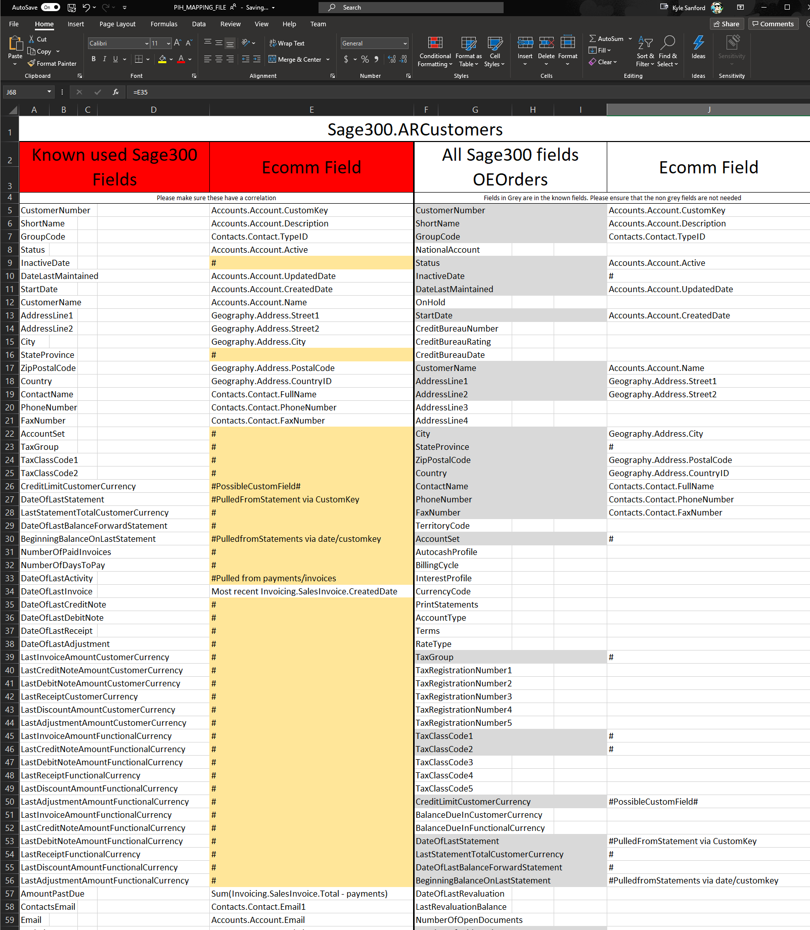Center text horizontally

pyautogui.click(x=219, y=59)
